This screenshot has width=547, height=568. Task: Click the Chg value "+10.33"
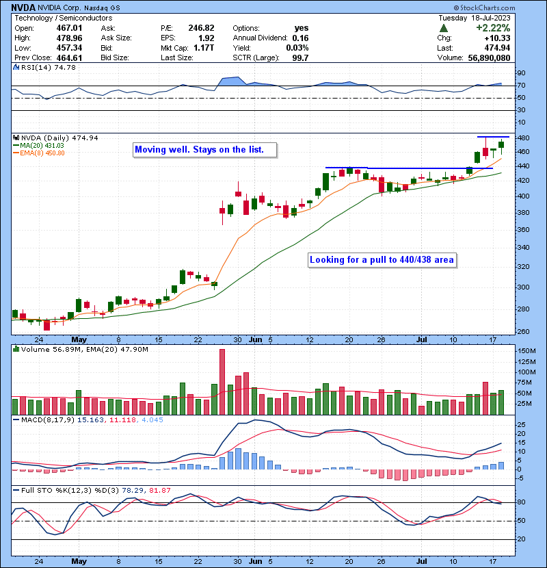point(497,38)
